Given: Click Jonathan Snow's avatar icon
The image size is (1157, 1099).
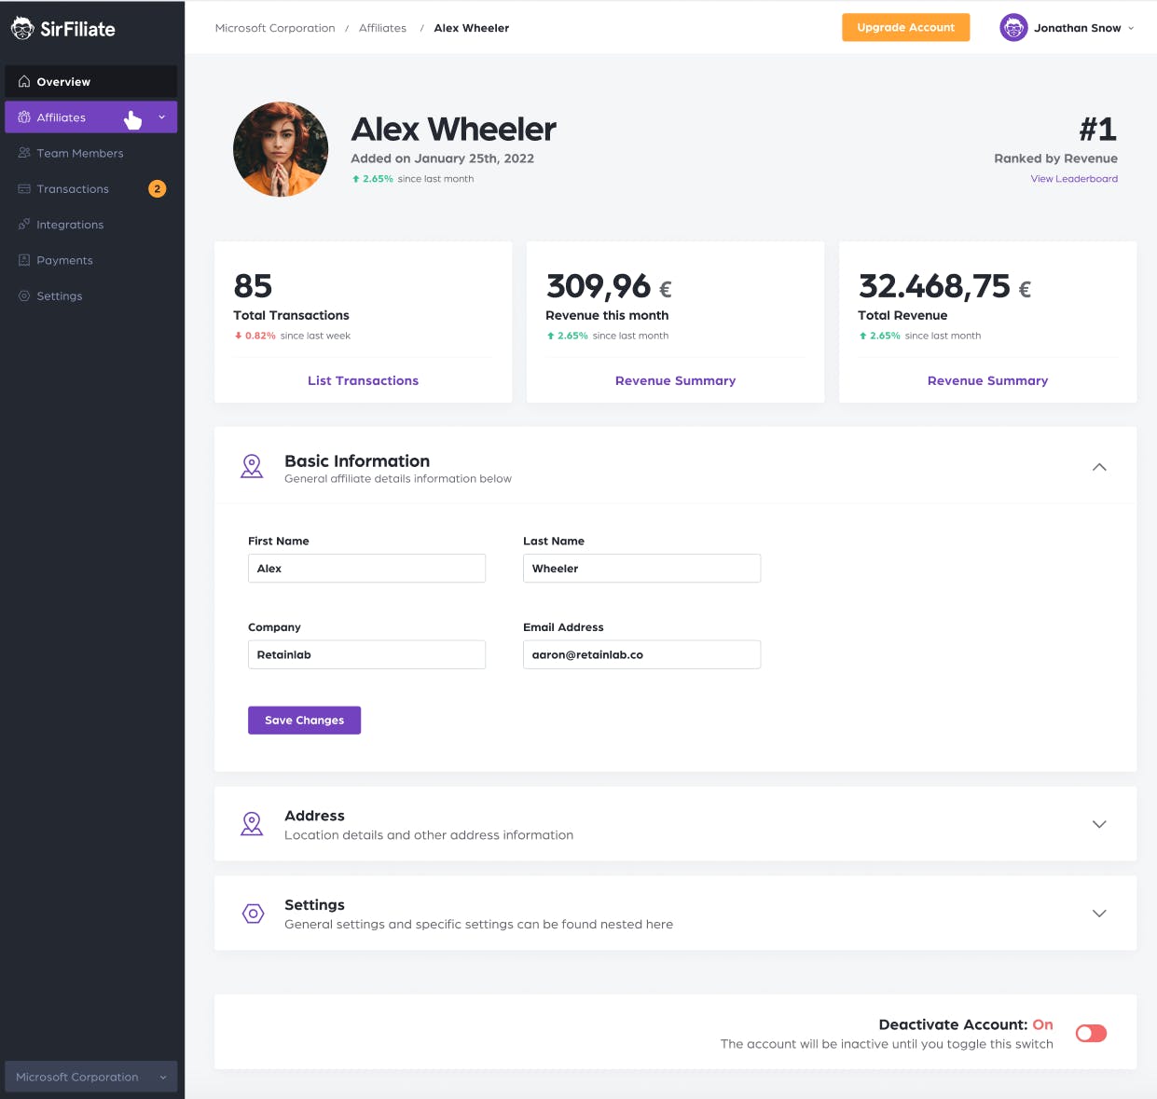Looking at the screenshot, I should (x=1013, y=28).
